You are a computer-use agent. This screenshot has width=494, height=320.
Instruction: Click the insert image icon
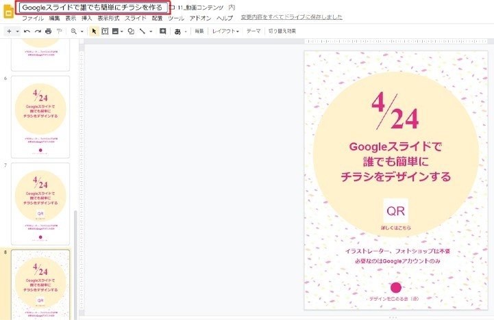pyautogui.click(x=115, y=31)
